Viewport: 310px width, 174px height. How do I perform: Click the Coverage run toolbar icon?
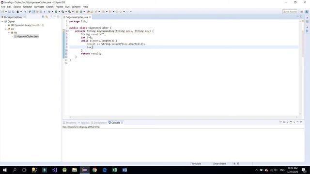tap(62, 12)
